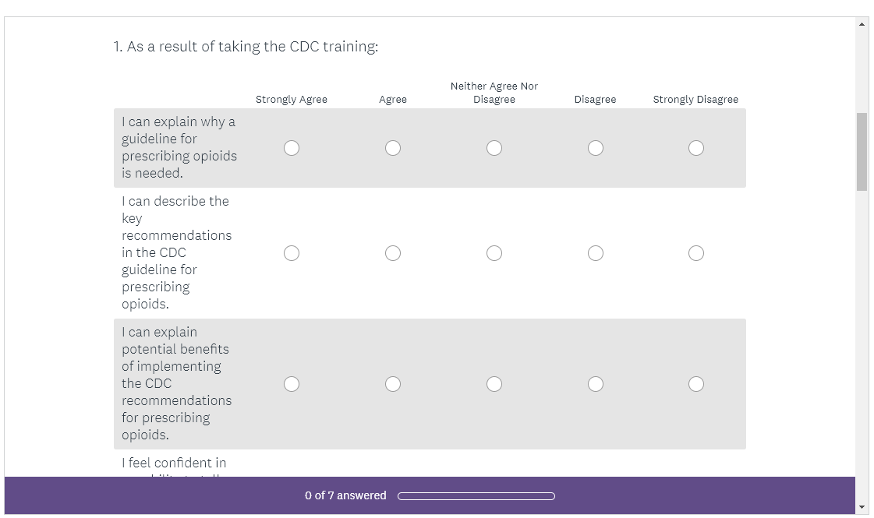The image size is (874, 518).
Task: Click the 'I can explain why a guideline' row text
Action: coord(179,147)
